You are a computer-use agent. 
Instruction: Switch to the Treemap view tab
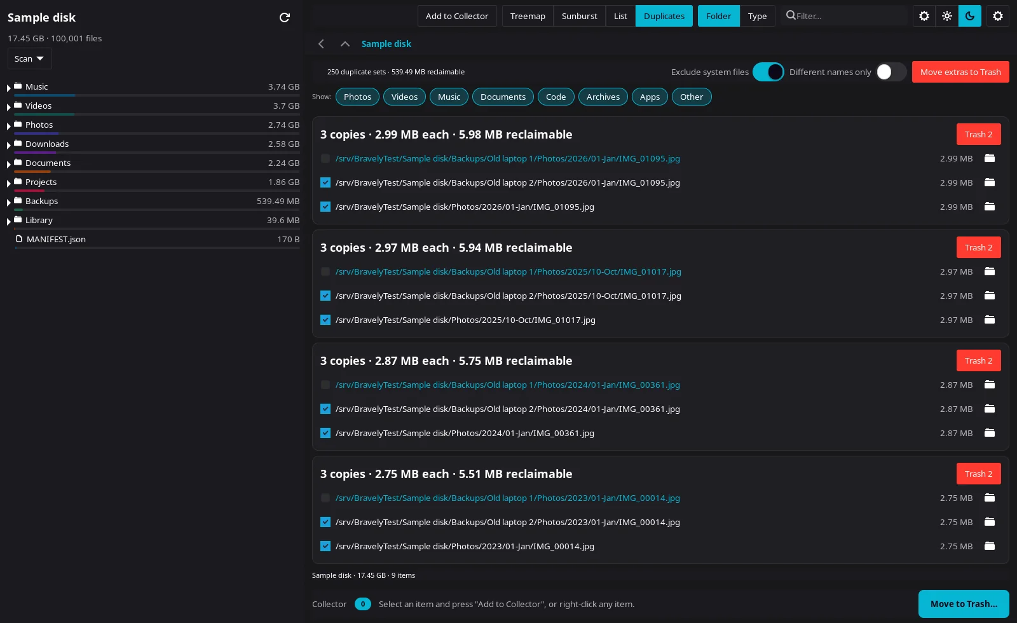pyautogui.click(x=528, y=16)
